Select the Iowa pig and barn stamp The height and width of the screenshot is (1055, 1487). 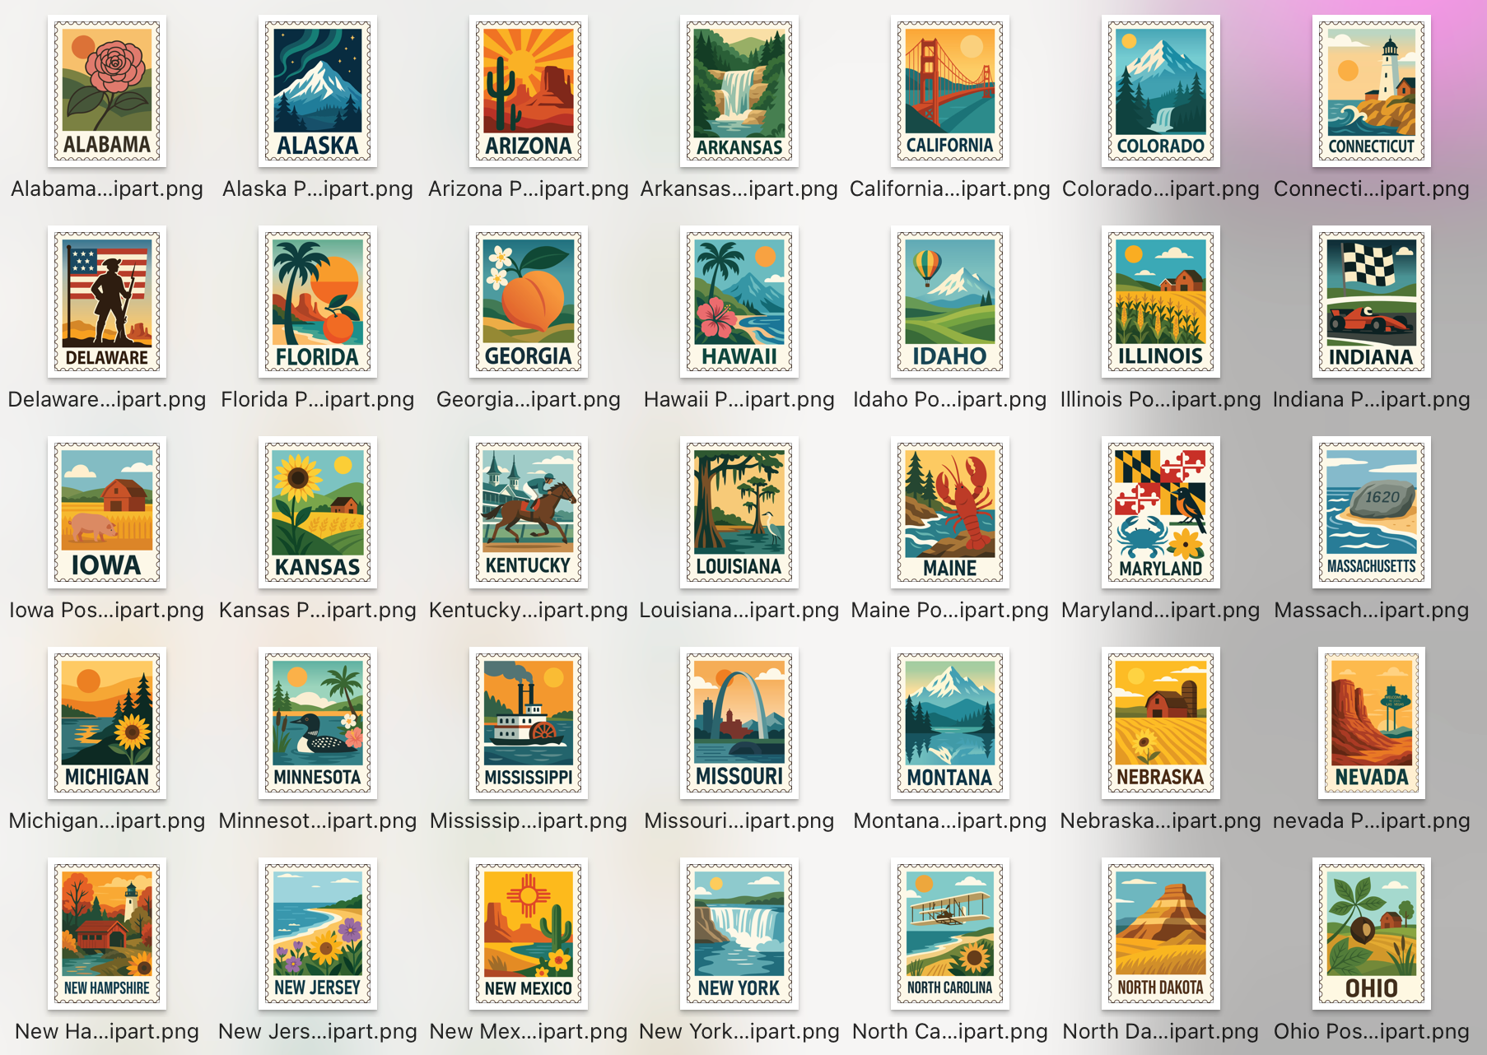107,513
